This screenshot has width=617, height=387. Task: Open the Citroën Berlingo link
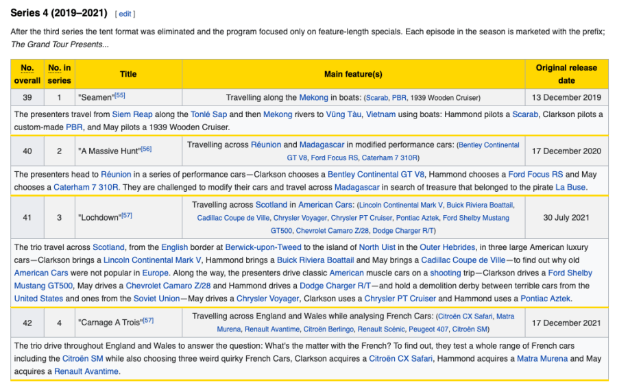pos(328,329)
